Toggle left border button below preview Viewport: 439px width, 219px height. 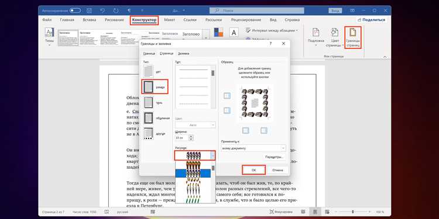(x=245, y=130)
